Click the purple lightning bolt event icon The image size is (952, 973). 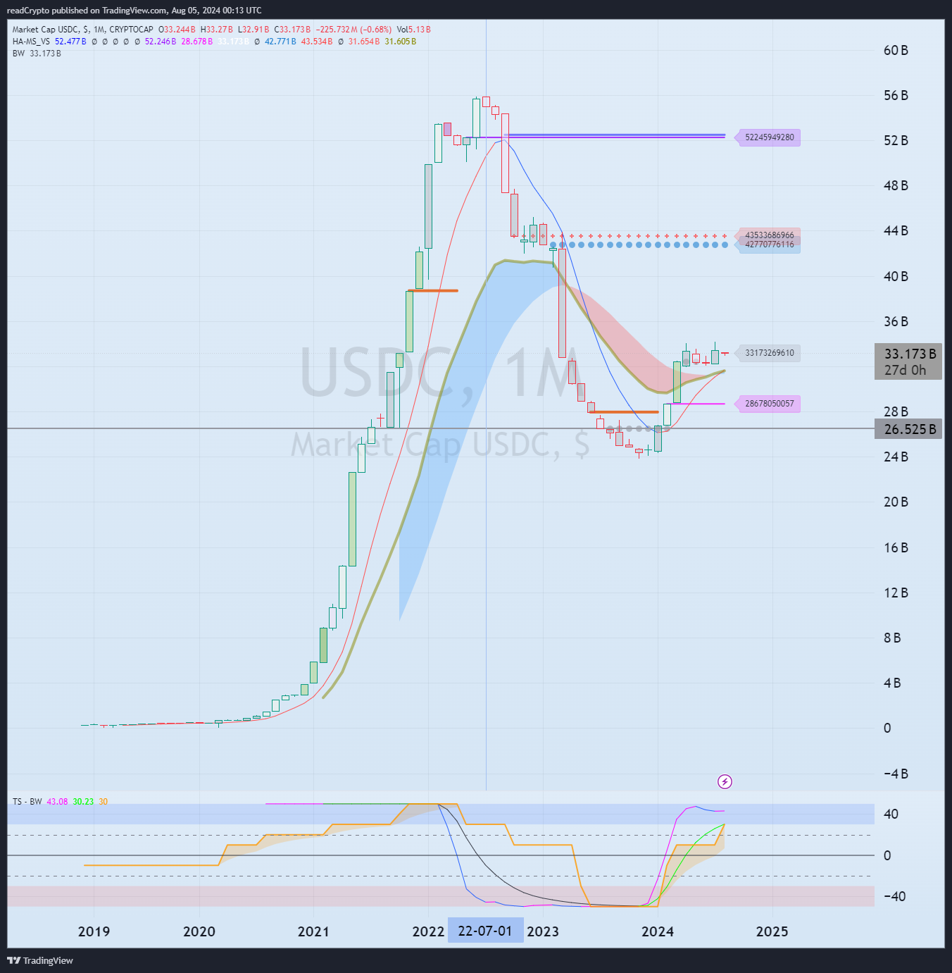[725, 781]
